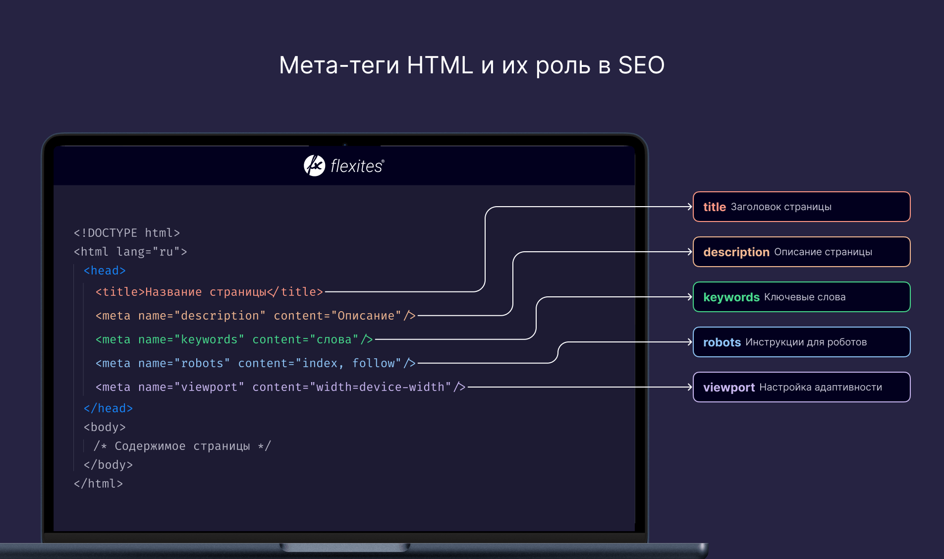Click the meta keywords code line
This screenshot has height=559, width=944.
234,339
